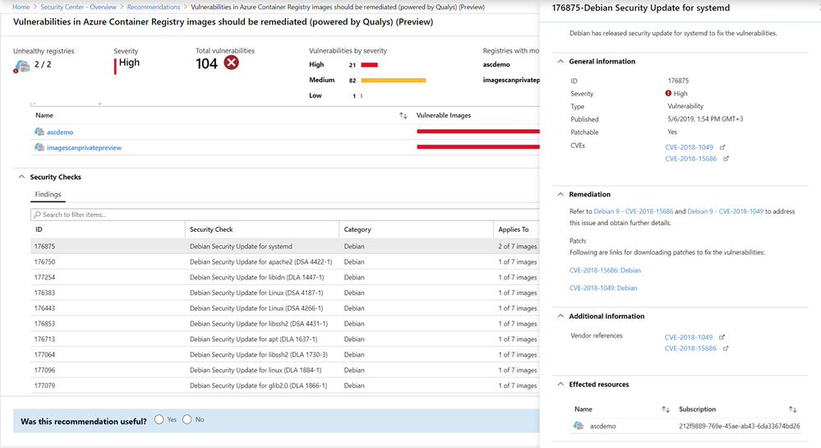Click the orange Medium severity bar
Screen dimensions: 821x448
click(x=393, y=81)
